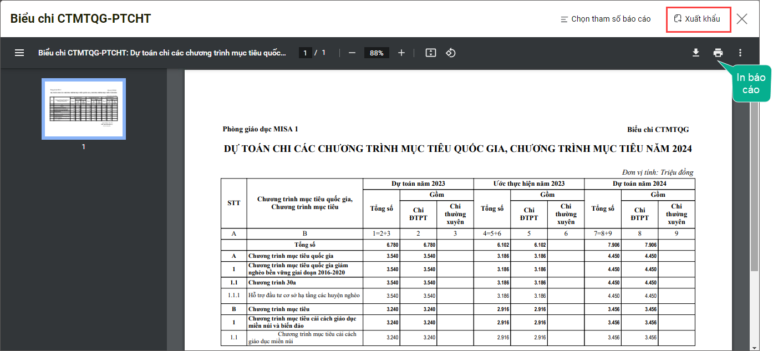Click the Chương trình 30a table row
Screen dimensions: 773x351
(304, 283)
